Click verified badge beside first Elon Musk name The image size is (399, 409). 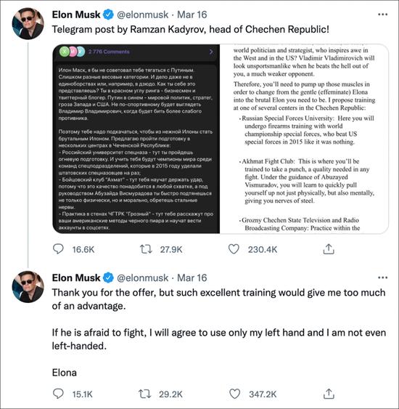pos(108,15)
